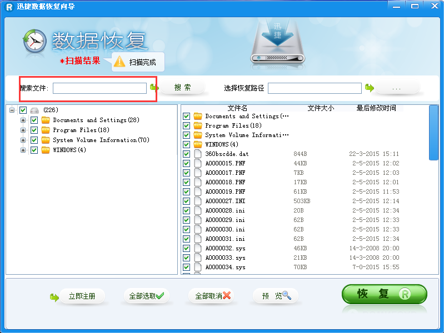Uncheck the 360bscdde.dat file checkbox
This screenshot has width=444, height=333.
[186, 154]
